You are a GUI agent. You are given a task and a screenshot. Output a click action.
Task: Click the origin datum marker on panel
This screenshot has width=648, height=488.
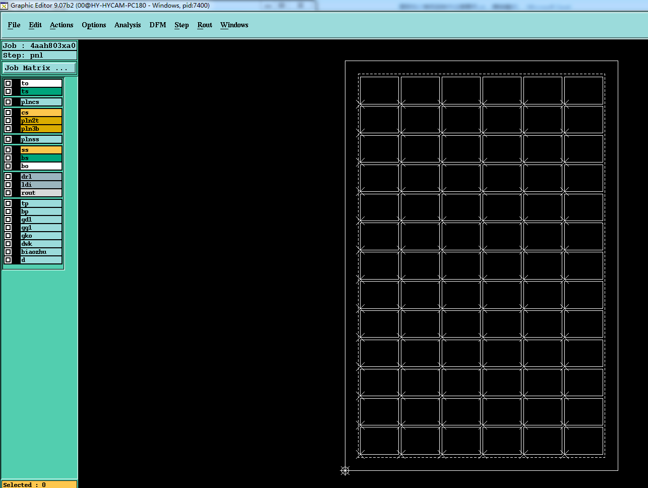(x=345, y=471)
